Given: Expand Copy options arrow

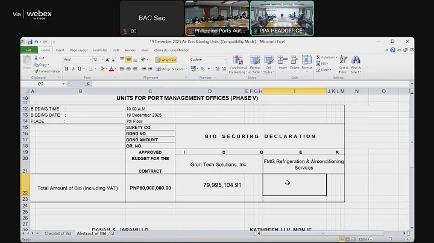Looking at the screenshot, I should coord(48,64).
